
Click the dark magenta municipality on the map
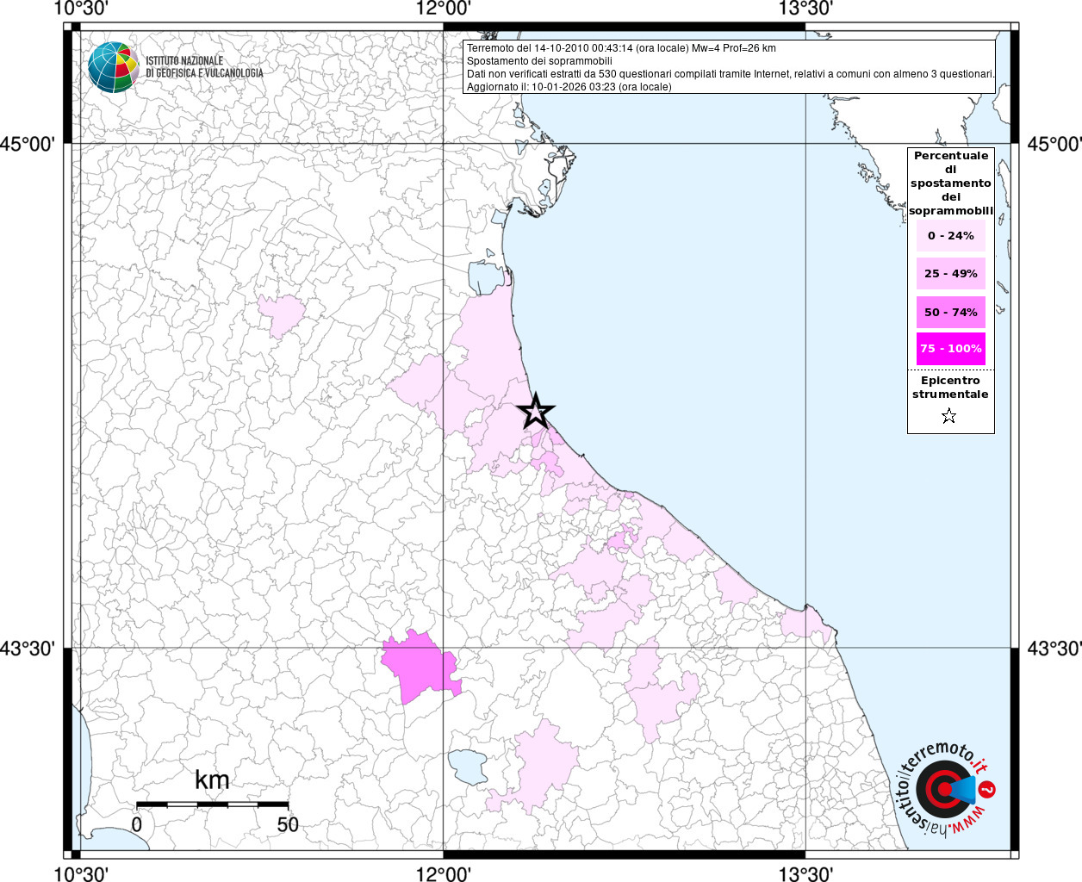420,667
